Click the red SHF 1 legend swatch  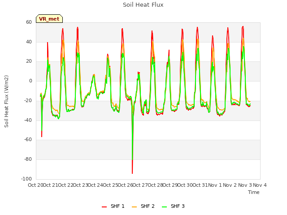[x=104, y=207]
